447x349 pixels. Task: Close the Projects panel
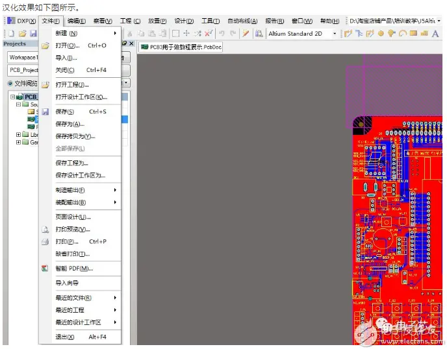[131, 43]
